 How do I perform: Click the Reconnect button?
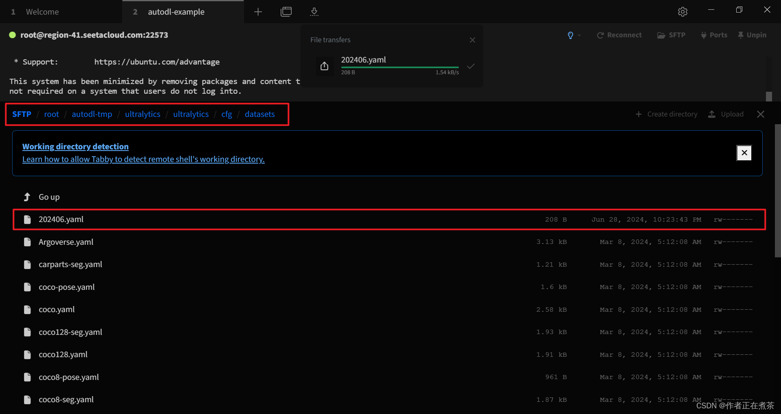click(x=619, y=35)
